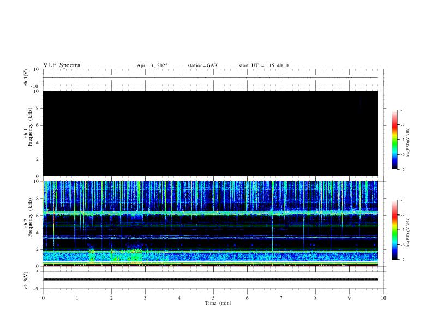Click the lower PSD color bar beside ch.2

[x=394, y=230]
